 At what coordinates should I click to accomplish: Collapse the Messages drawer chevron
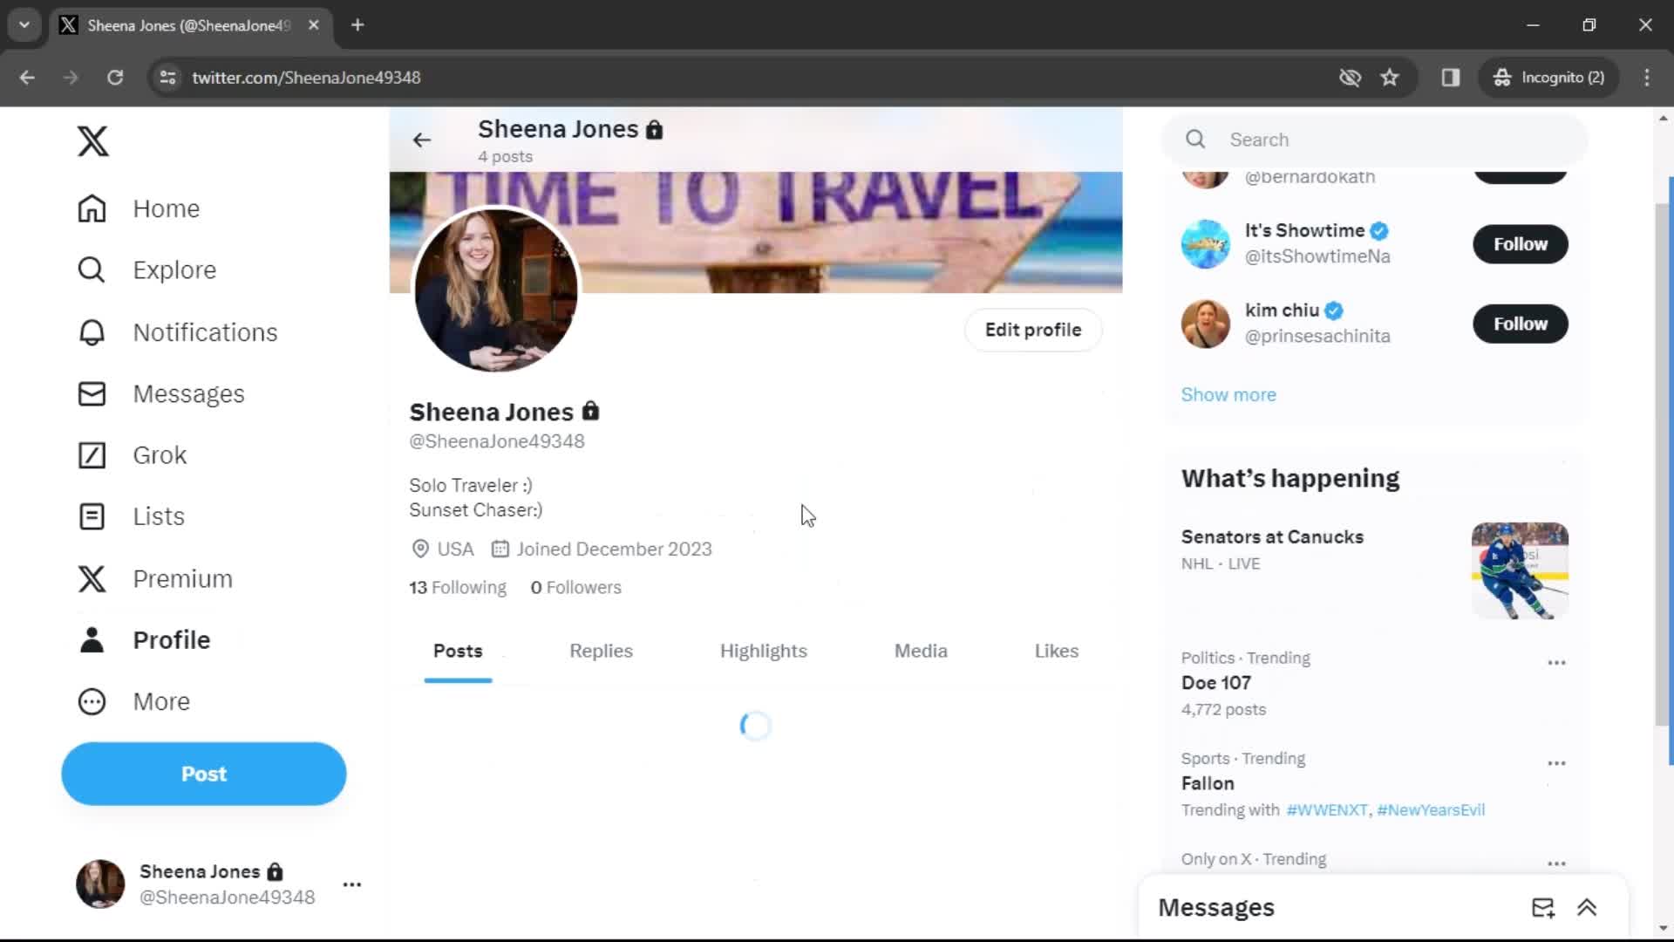tap(1589, 907)
